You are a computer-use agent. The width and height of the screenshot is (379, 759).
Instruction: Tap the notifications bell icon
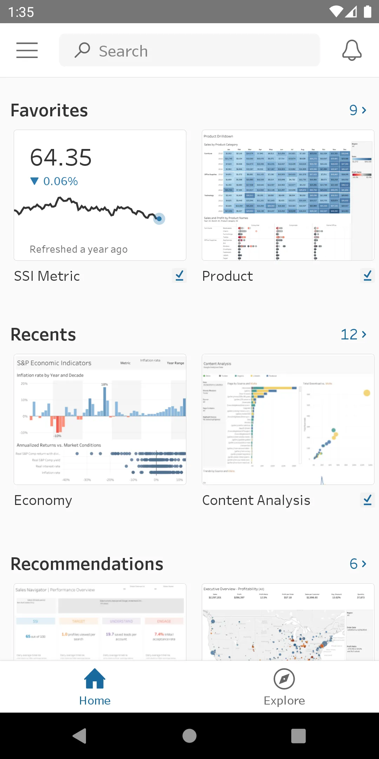(352, 50)
